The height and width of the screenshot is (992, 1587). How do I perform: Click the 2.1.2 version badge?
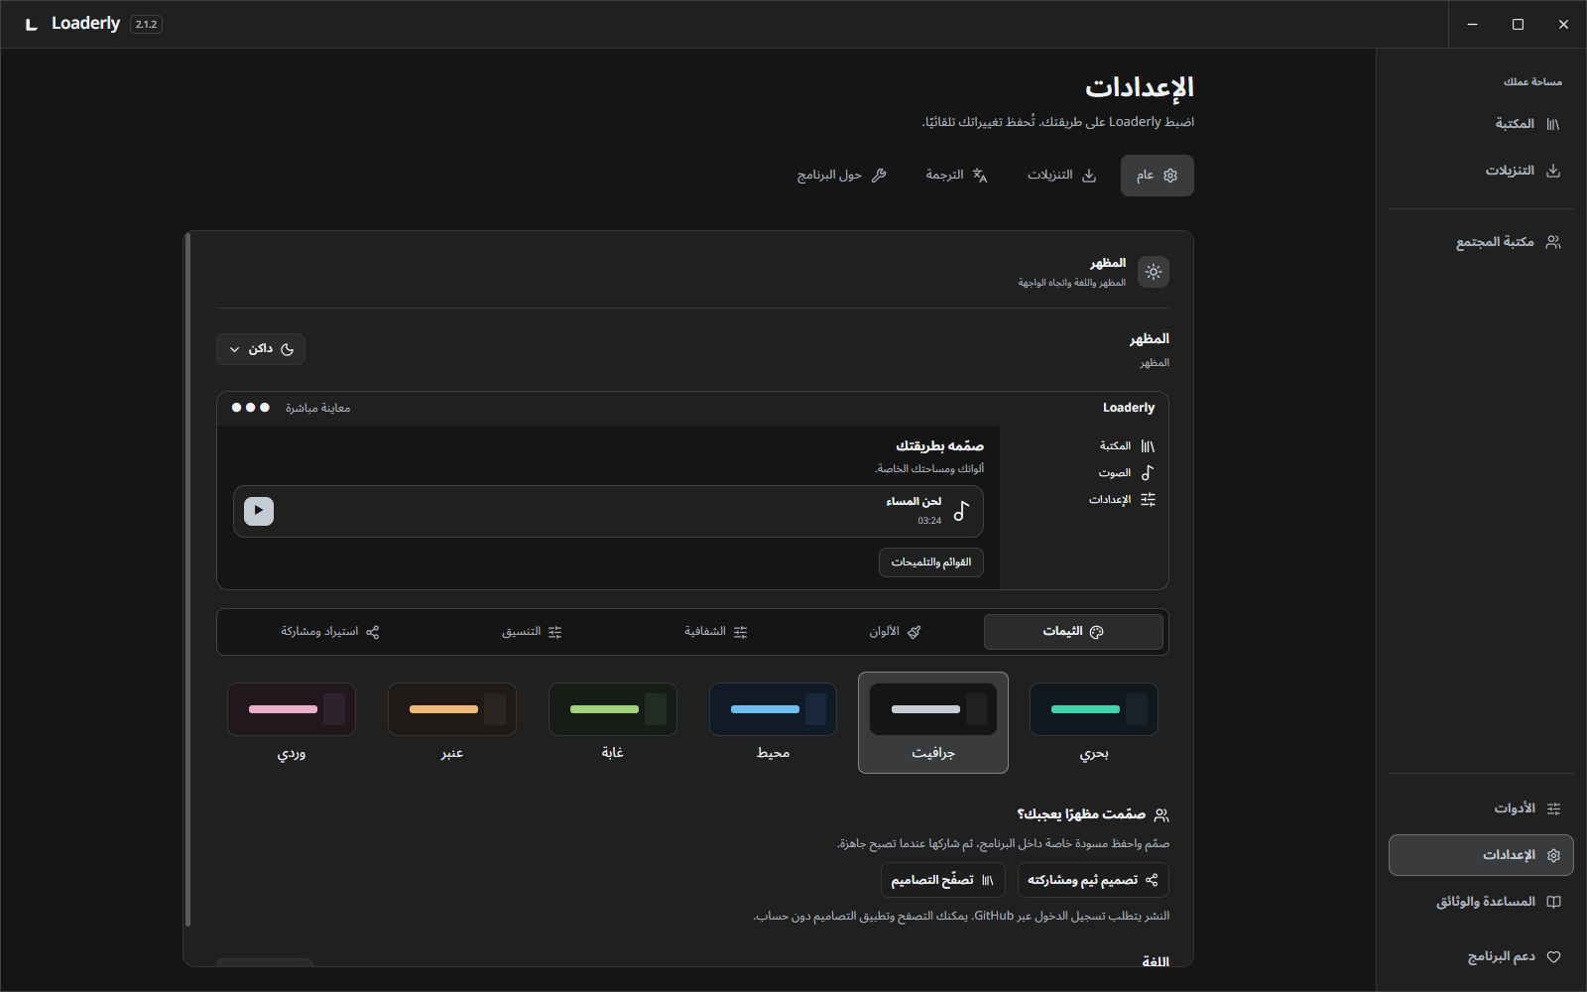tap(146, 24)
